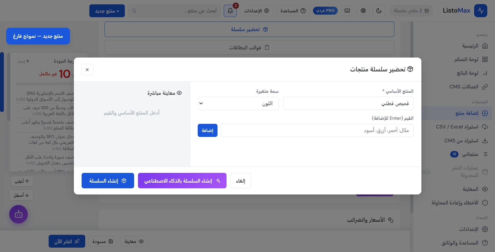Click the أسفل down arrow button

[x=21, y=195]
